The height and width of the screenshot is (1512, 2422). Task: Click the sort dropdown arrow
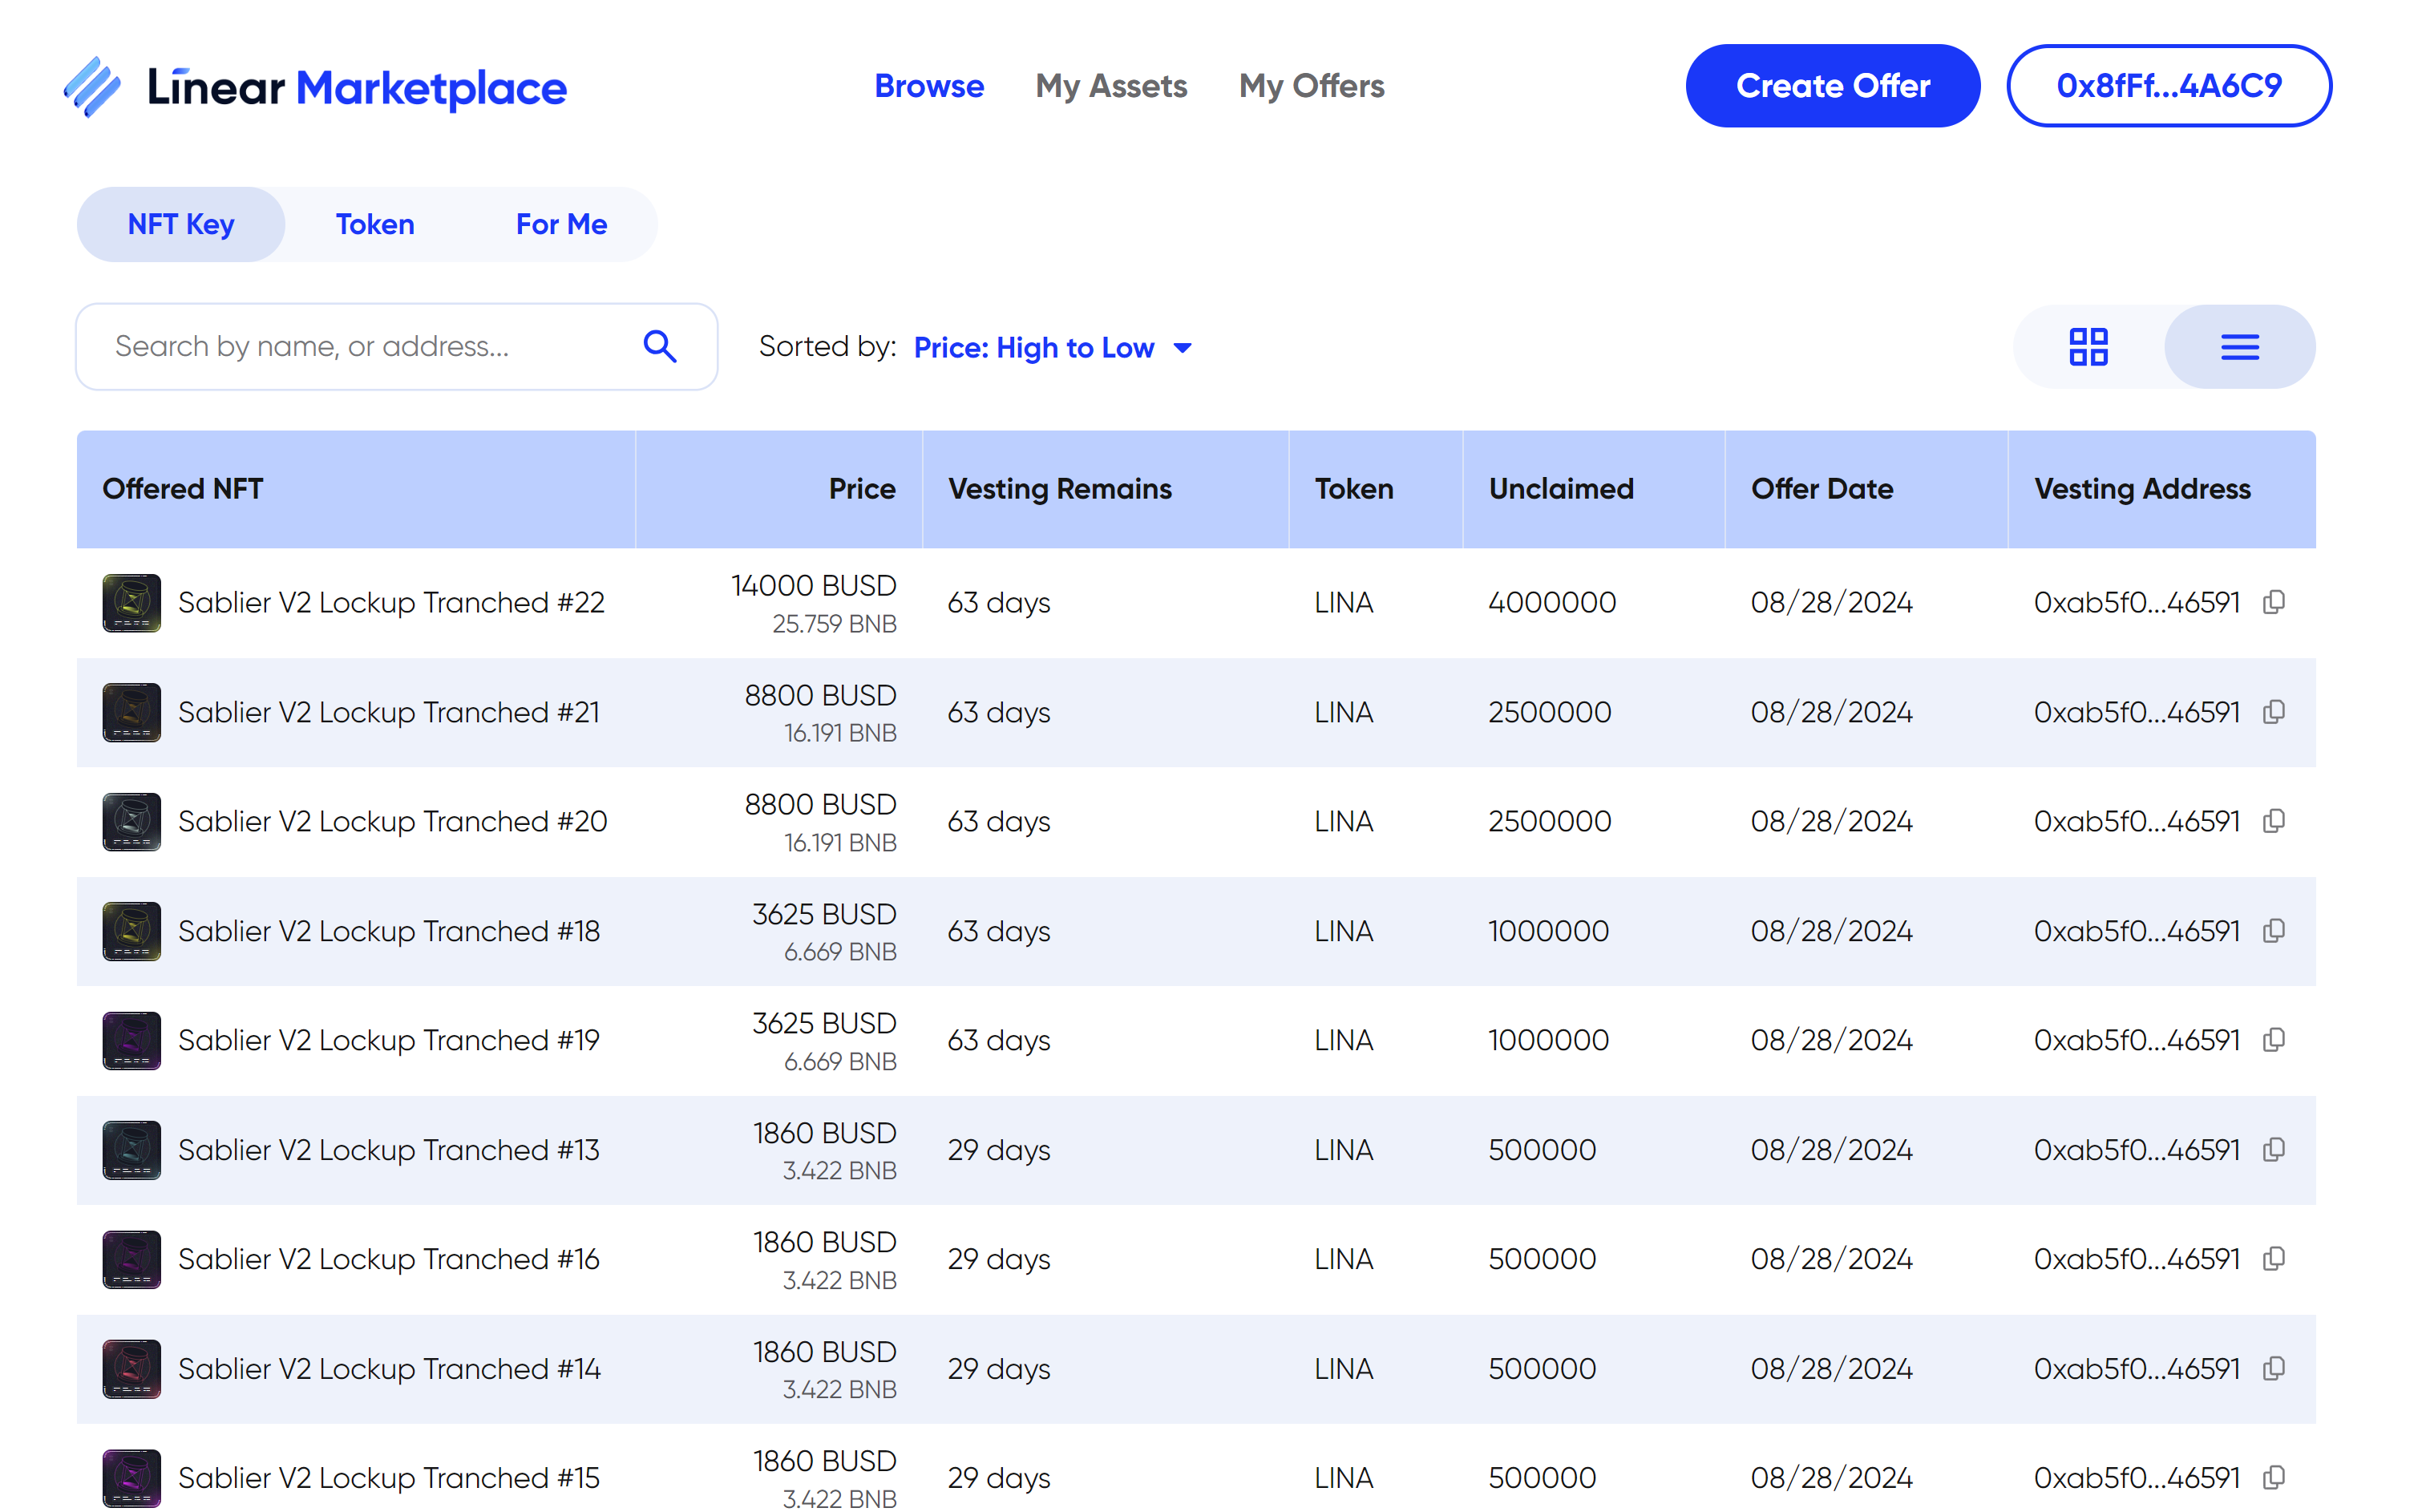1182,348
